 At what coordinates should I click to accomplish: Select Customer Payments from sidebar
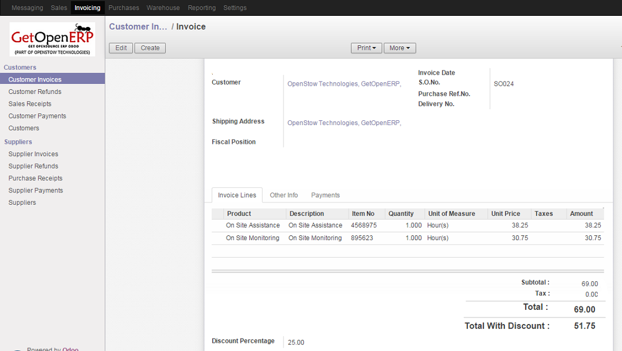(x=37, y=116)
